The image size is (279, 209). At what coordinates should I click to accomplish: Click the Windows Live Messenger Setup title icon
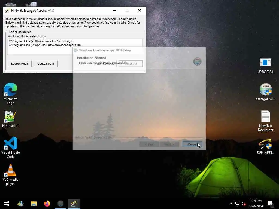click(x=76, y=50)
